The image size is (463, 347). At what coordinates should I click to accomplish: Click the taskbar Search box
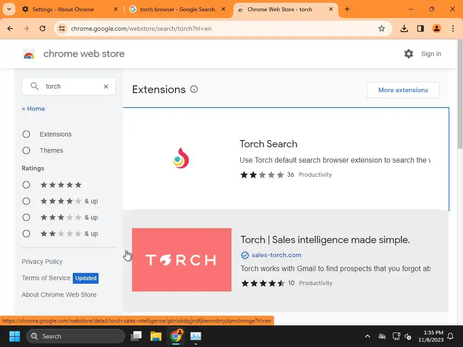coord(76,336)
